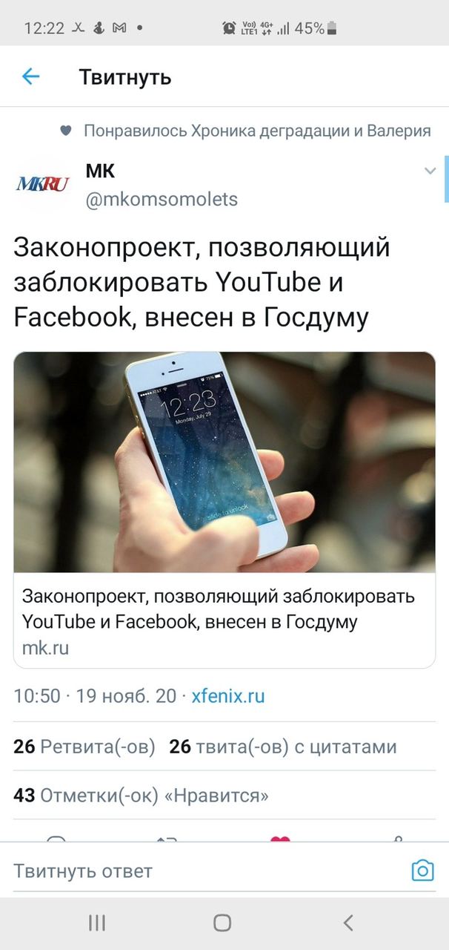Toggle the like heart on tweet

[x=280, y=839]
